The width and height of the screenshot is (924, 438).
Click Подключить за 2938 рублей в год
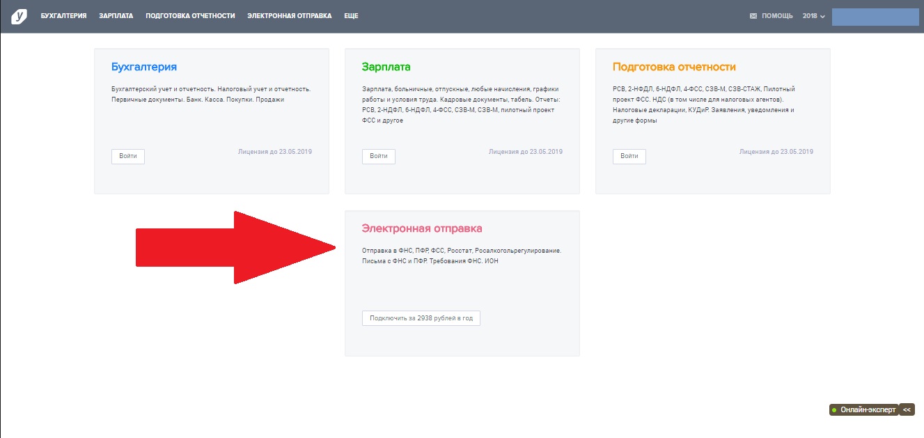421,318
